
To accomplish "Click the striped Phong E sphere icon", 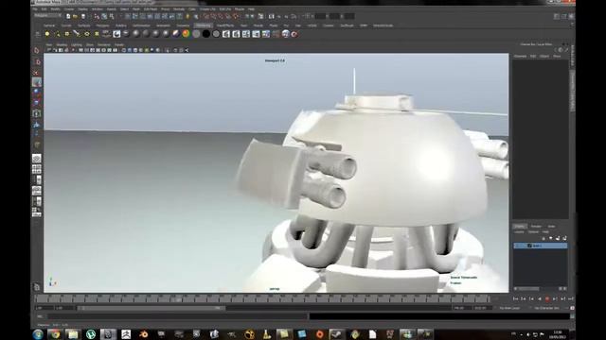I will (x=176, y=34).
